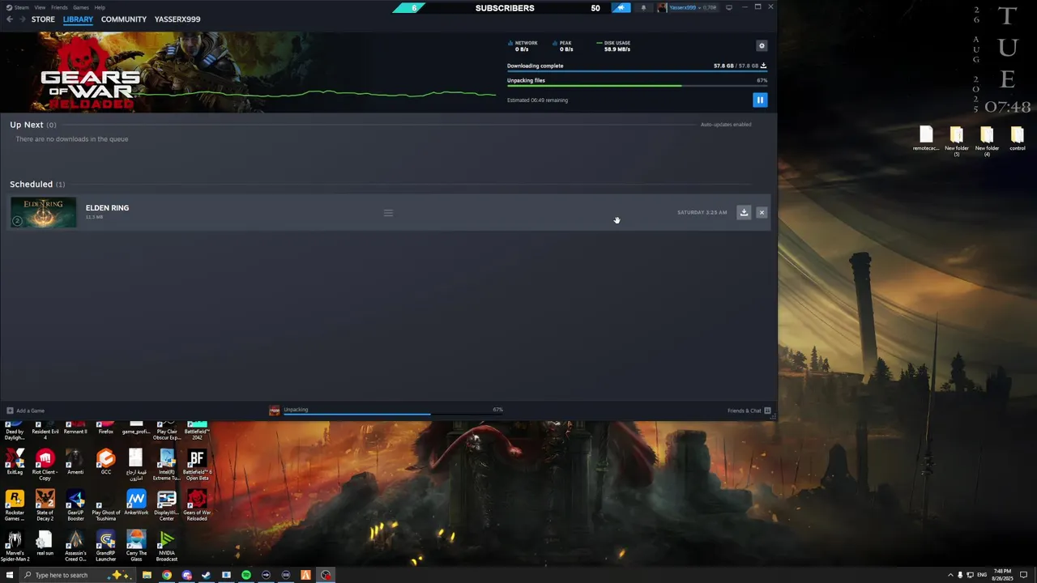Click the Downloading complete blue progress bar

(x=637, y=71)
